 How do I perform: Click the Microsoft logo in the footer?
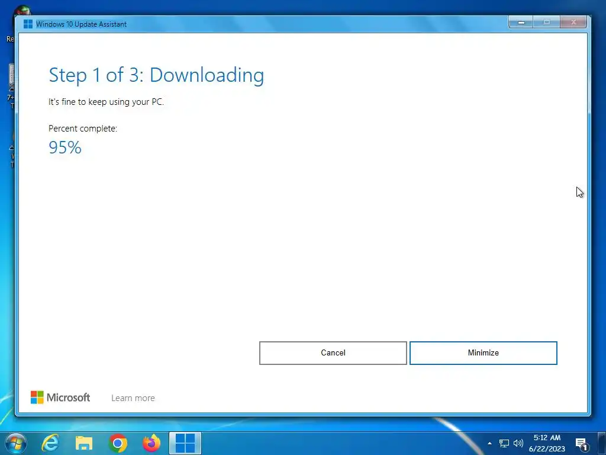click(60, 398)
